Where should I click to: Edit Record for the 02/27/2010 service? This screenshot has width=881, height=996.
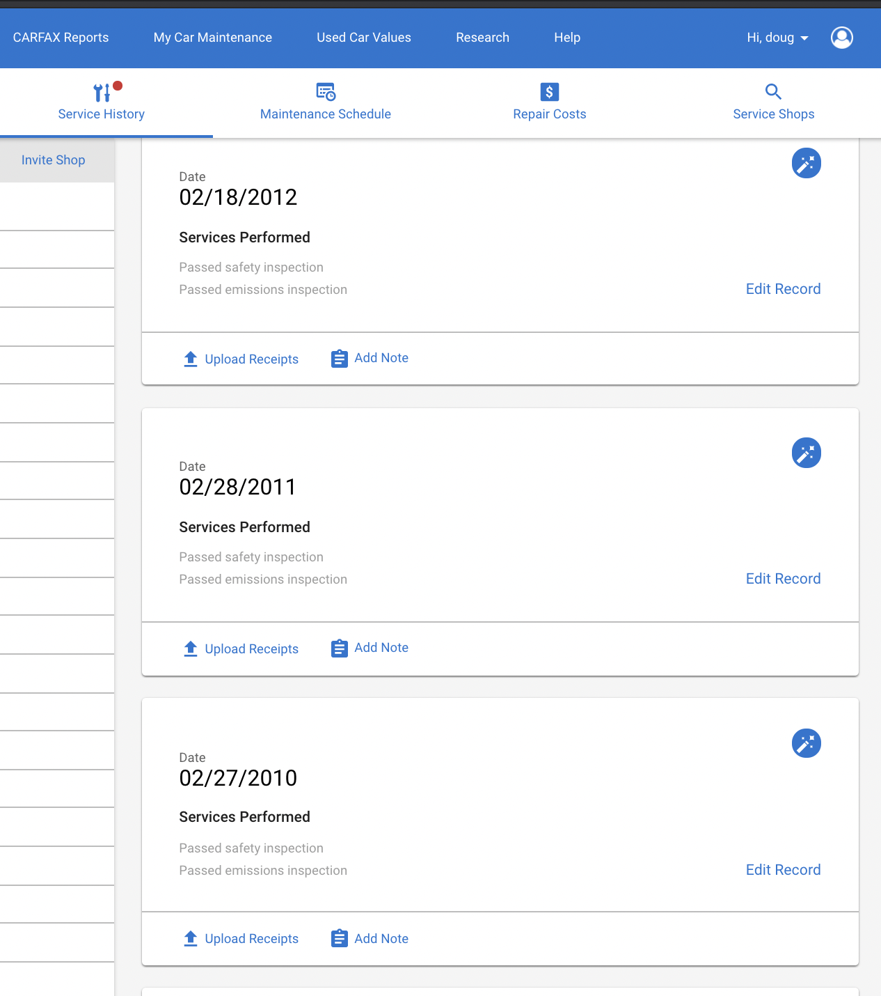click(783, 870)
